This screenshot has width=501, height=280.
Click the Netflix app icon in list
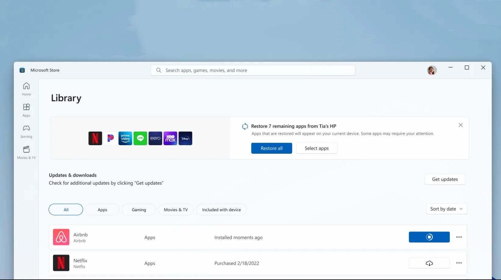[61, 263]
